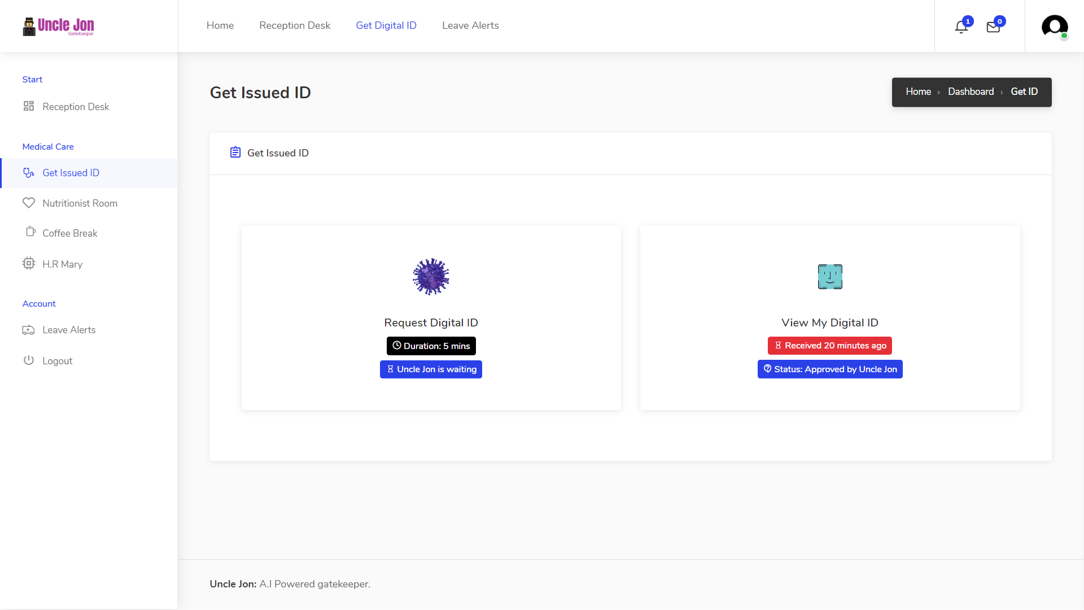This screenshot has width=1084, height=610.
Task: Click the power icon for Logout
Action: pyautogui.click(x=29, y=360)
